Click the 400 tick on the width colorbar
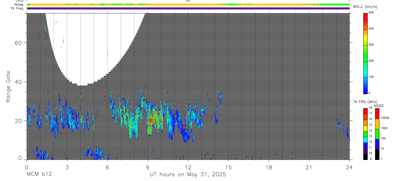 (x=371, y=29)
